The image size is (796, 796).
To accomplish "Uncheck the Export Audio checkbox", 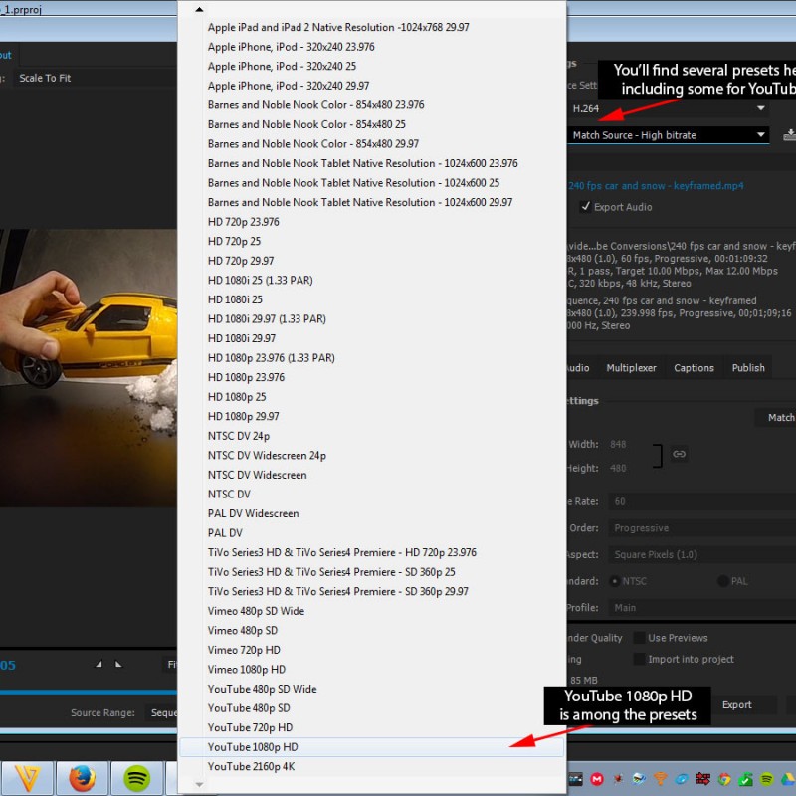I will pyautogui.click(x=586, y=207).
